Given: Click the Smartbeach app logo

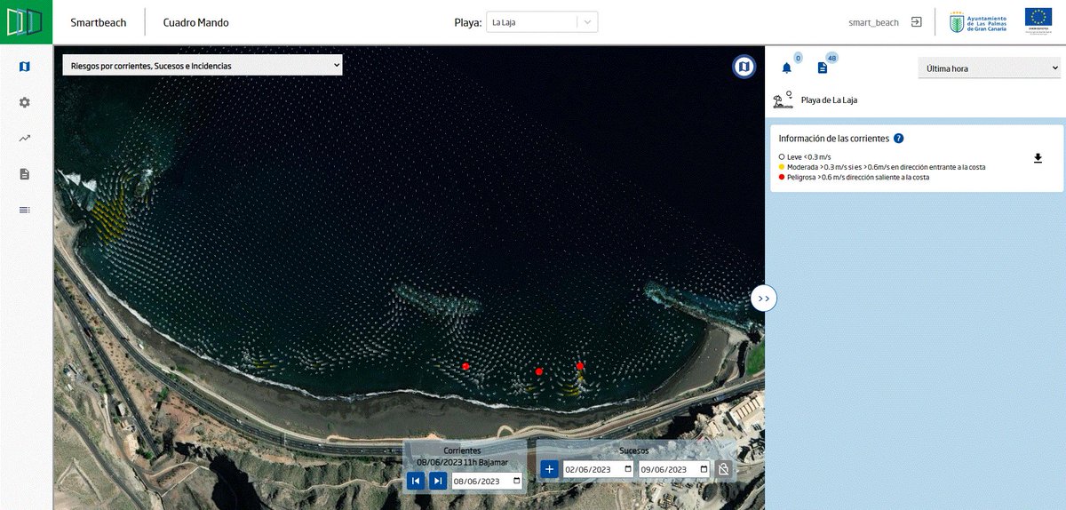Looking at the screenshot, I should (26, 22).
